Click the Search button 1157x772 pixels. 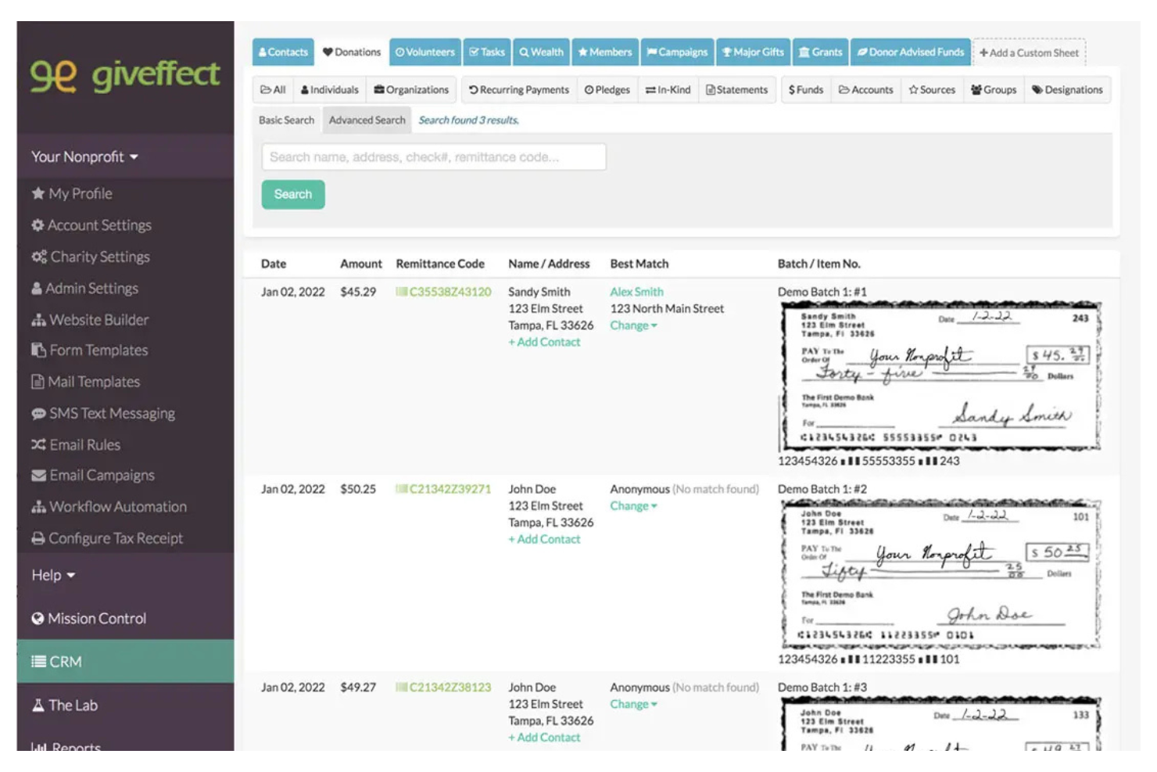pyautogui.click(x=292, y=194)
